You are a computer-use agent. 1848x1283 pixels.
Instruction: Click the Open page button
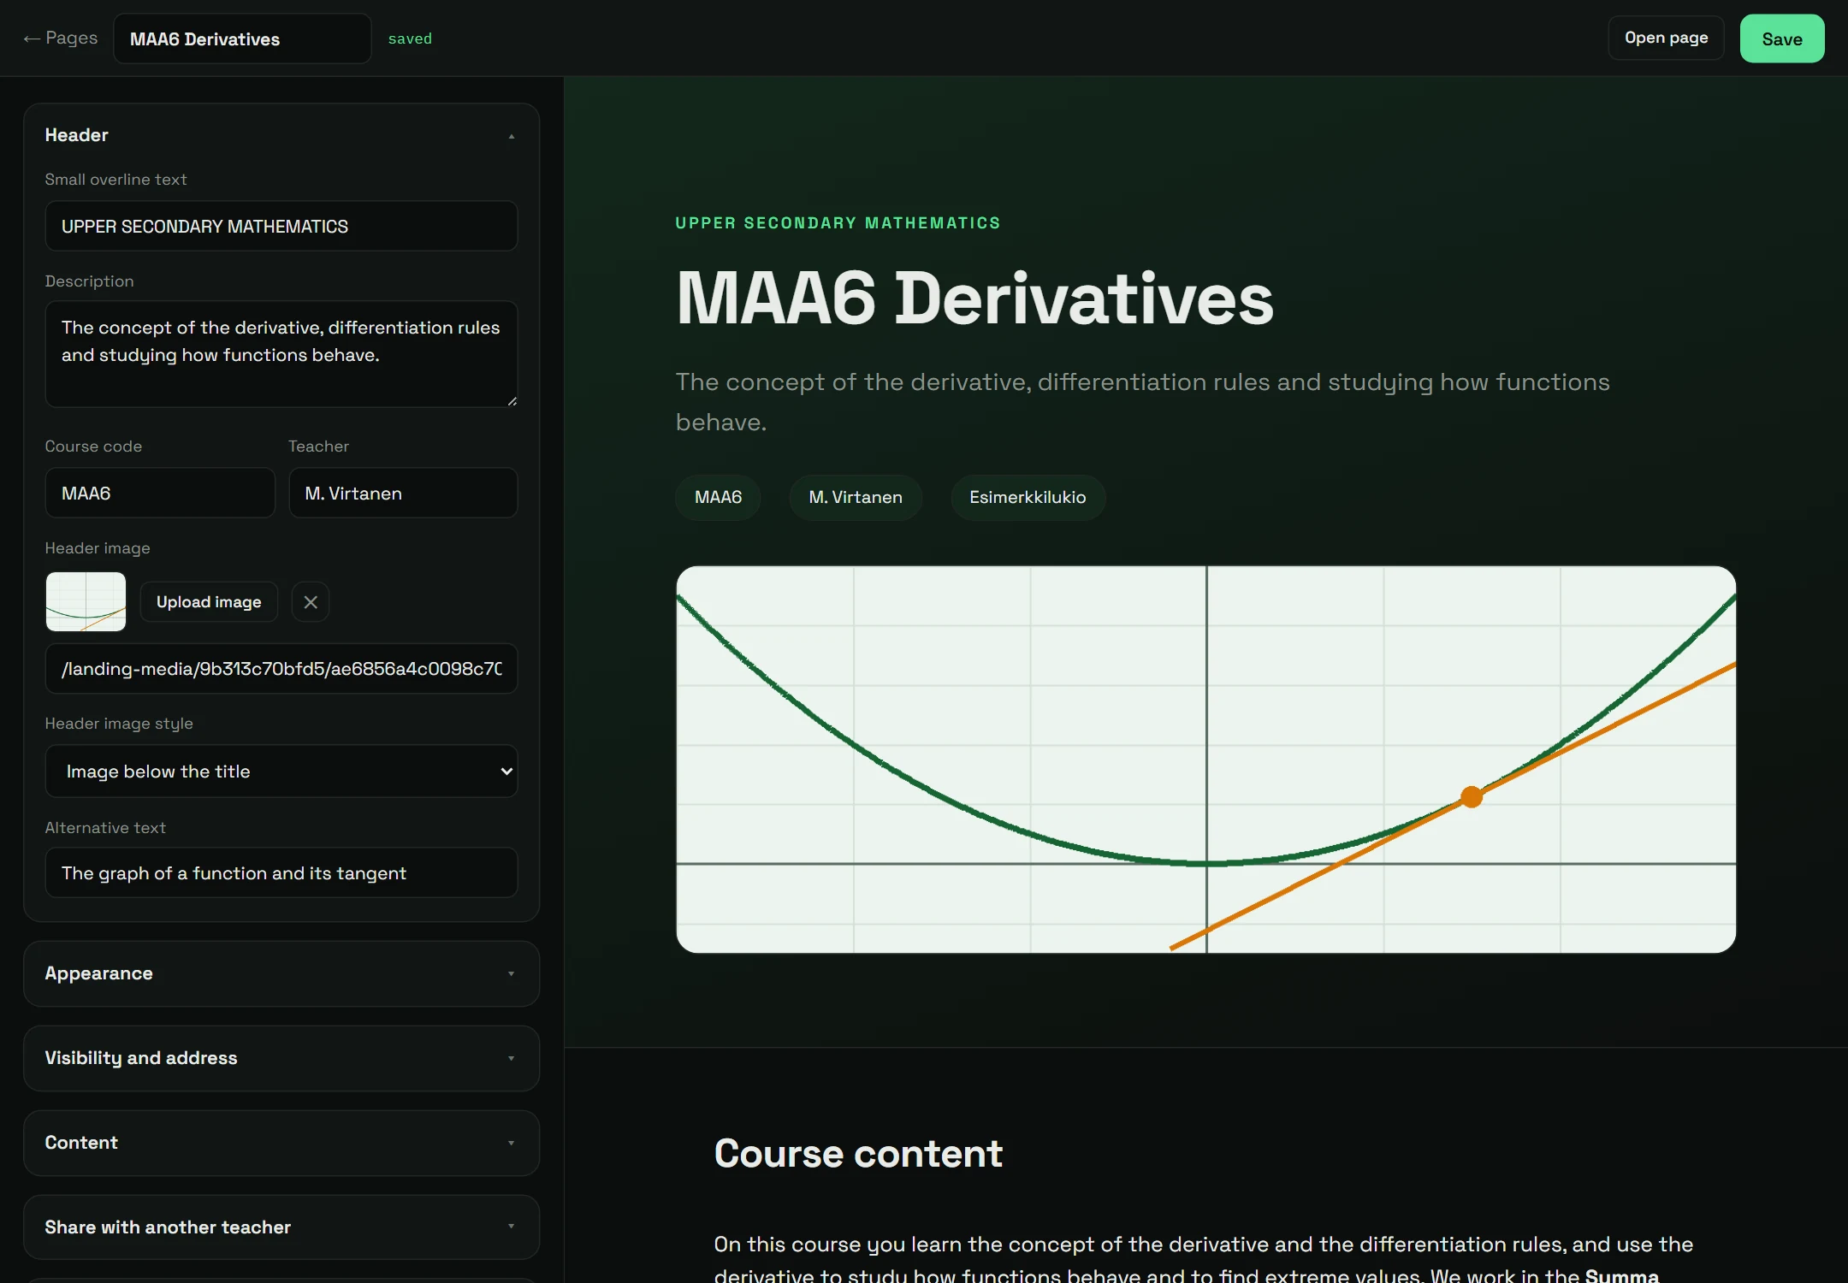coord(1666,38)
